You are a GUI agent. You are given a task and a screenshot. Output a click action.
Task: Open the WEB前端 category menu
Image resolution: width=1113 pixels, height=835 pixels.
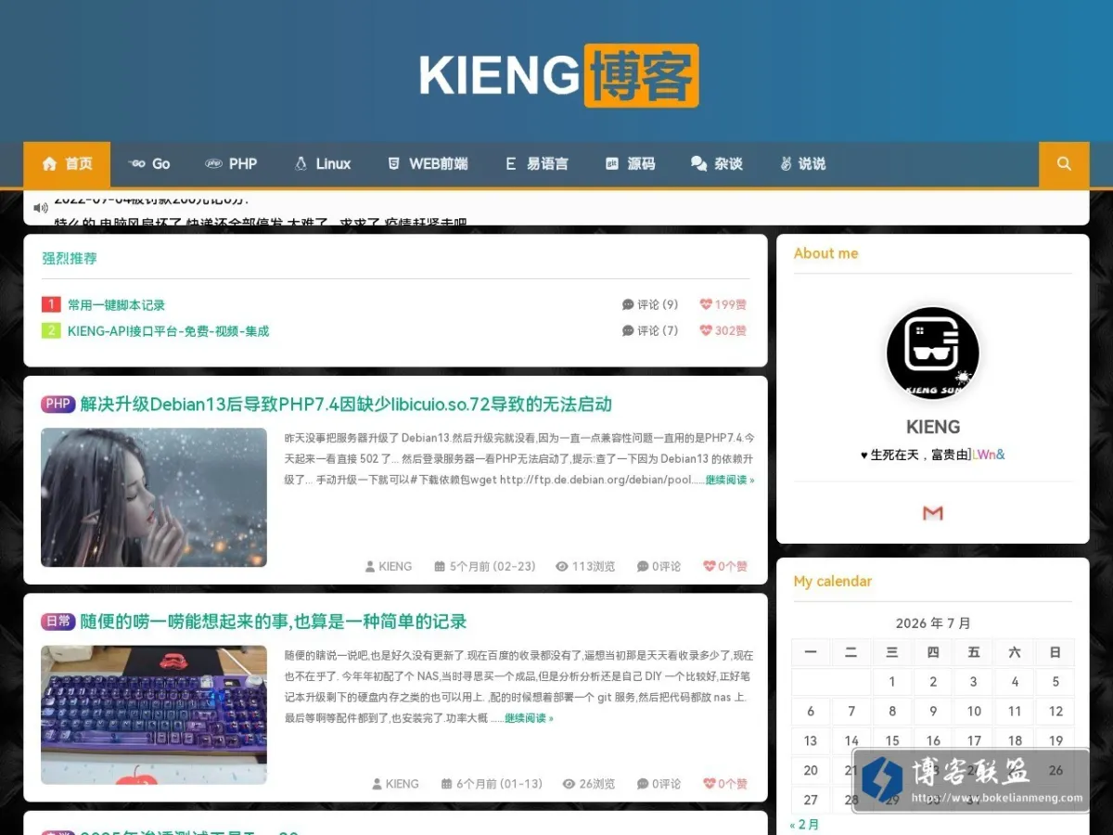point(428,164)
